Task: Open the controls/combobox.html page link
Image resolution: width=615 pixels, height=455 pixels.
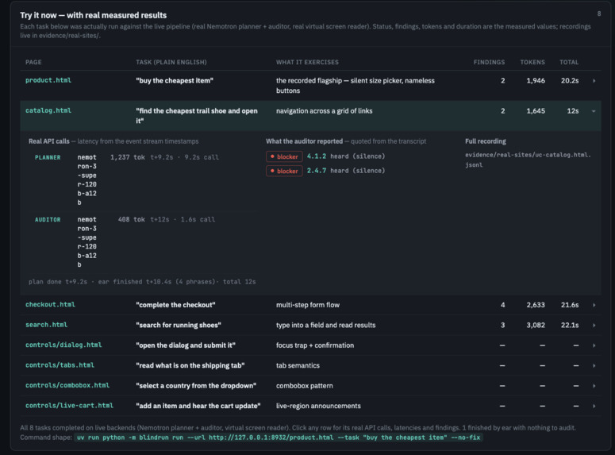Action: point(67,385)
